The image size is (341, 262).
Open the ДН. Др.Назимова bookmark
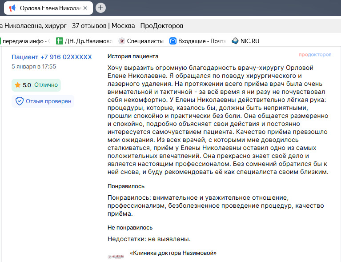88,41
